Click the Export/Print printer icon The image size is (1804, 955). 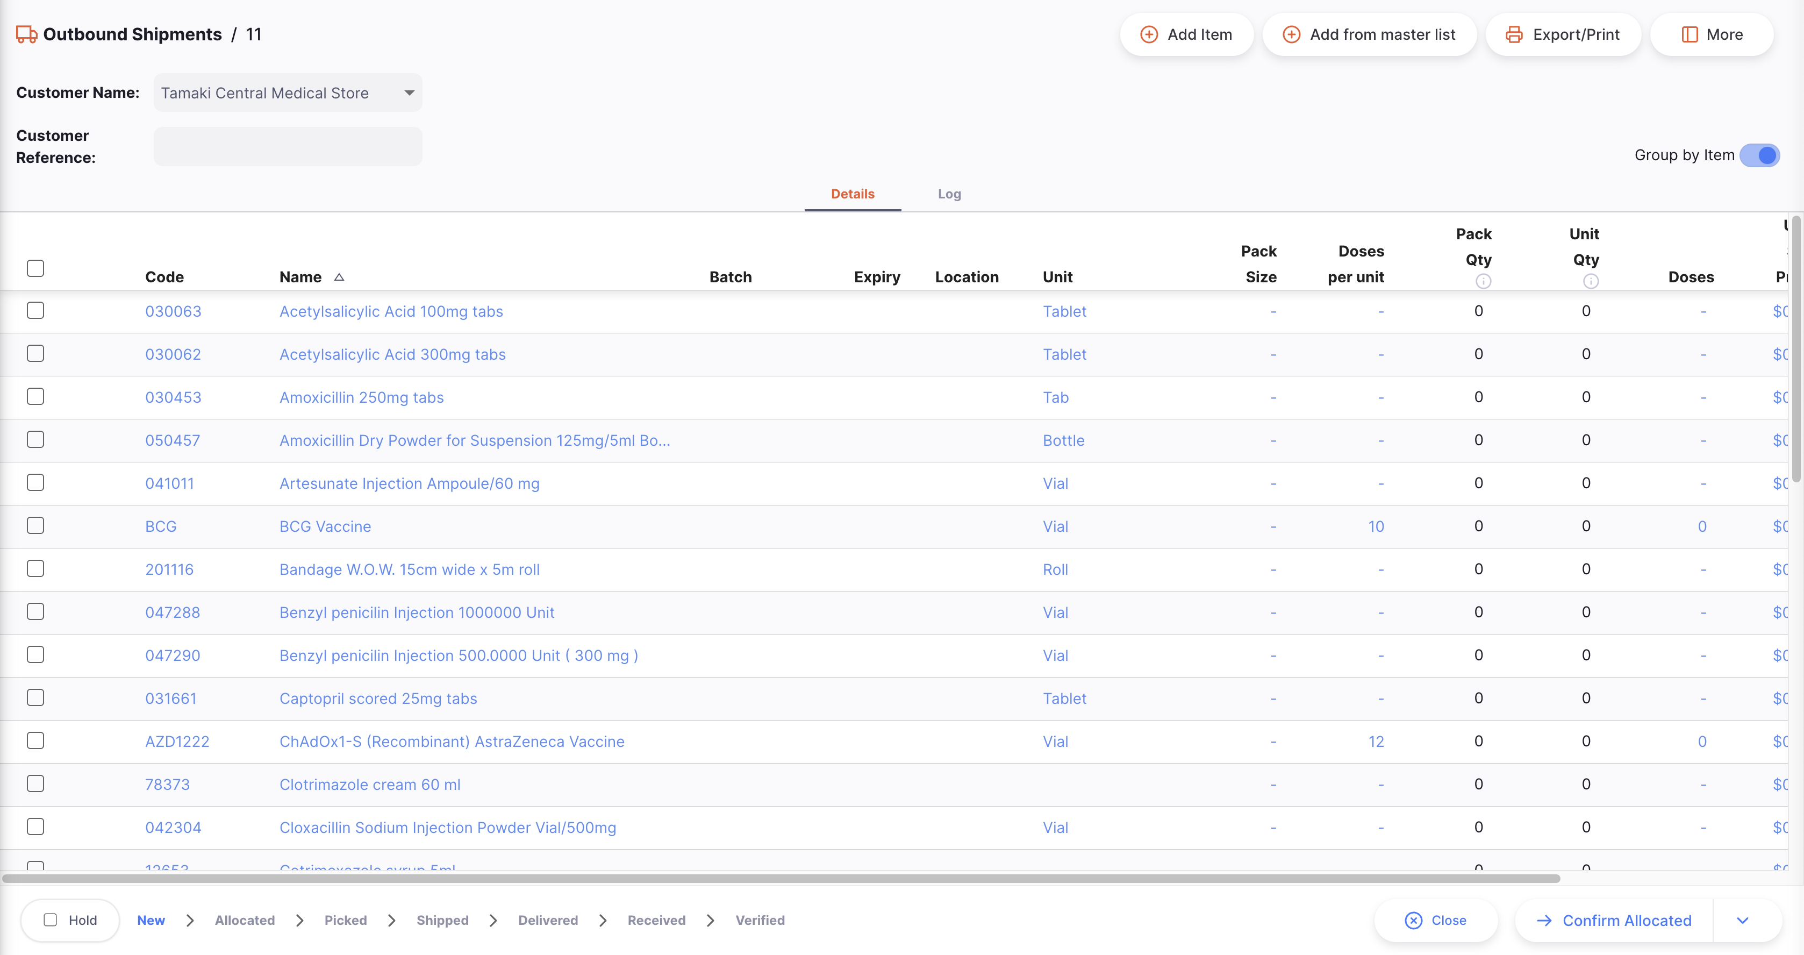[1513, 34]
